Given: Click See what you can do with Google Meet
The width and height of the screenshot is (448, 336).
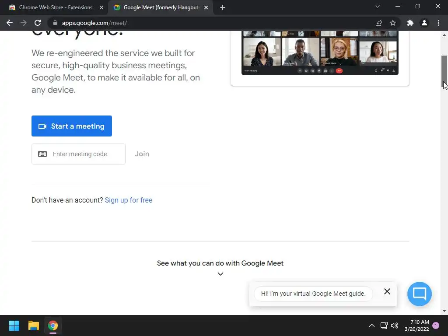Looking at the screenshot, I should [220, 263].
